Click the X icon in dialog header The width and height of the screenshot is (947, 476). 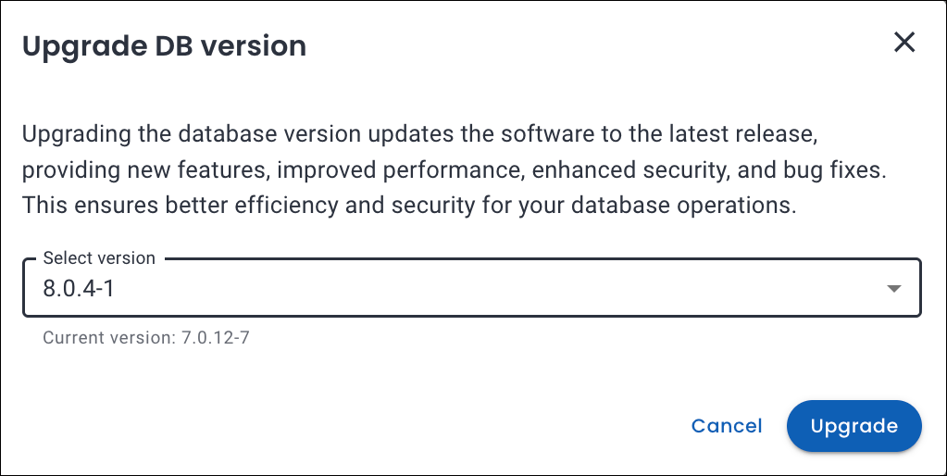point(903,42)
